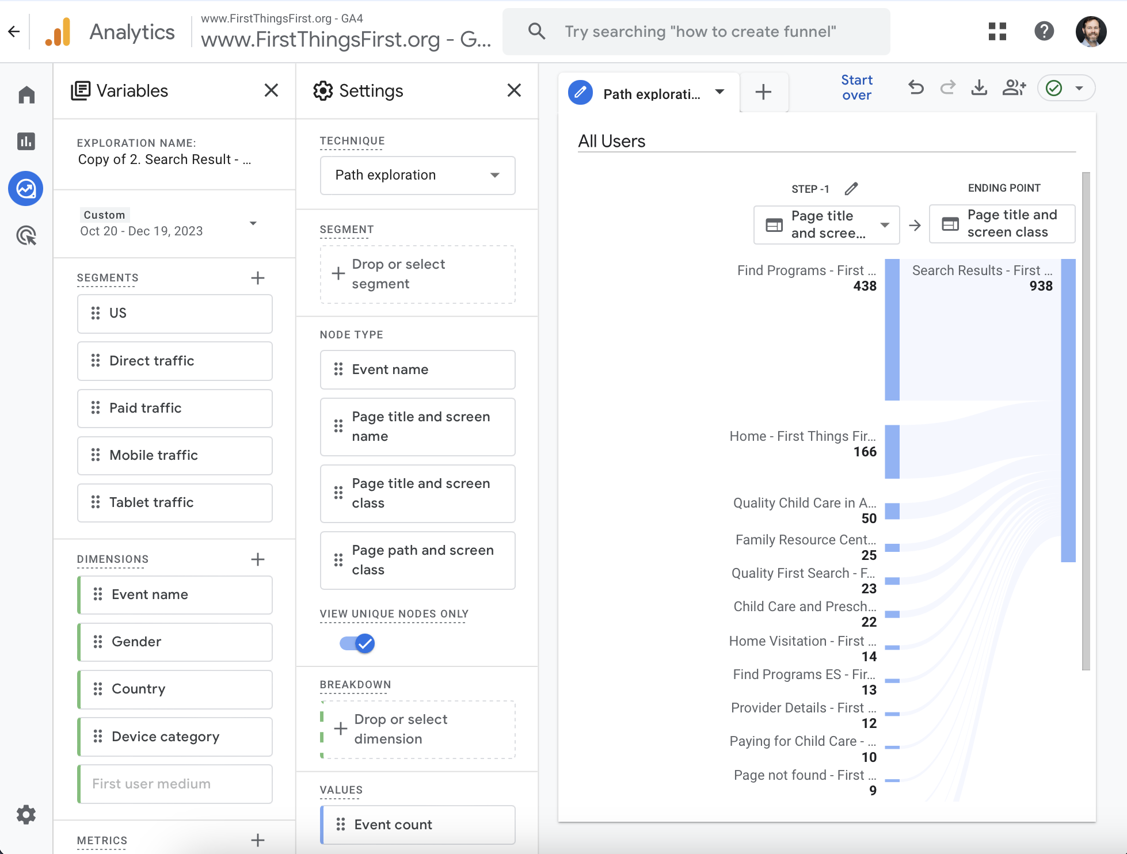Expand the Custom date range dropdown

point(253,223)
